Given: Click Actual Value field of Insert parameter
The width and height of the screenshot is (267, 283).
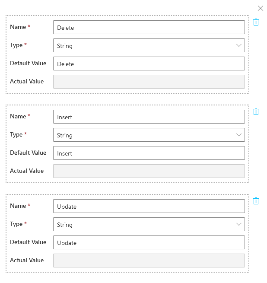Looking at the screenshot, I should pyautogui.click(x=149, y=172).
